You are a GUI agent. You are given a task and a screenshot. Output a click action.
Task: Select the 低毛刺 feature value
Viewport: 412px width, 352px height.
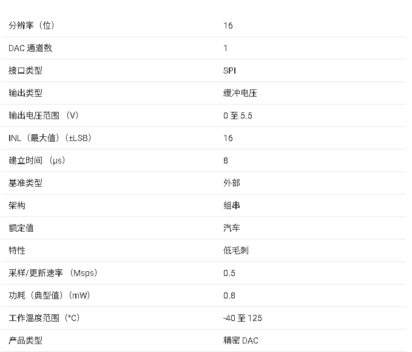[x=236, y=250]
